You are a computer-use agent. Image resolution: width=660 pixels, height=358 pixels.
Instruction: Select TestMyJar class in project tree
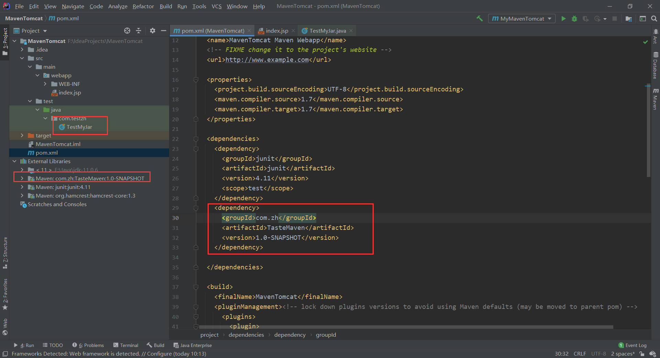(79, 127)
